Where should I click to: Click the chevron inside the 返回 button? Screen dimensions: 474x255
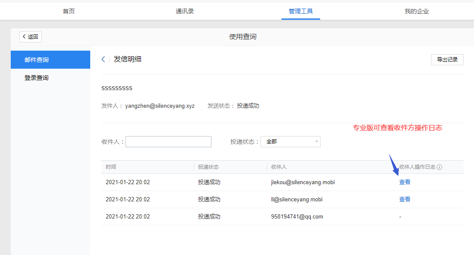(x=24, y=36)
